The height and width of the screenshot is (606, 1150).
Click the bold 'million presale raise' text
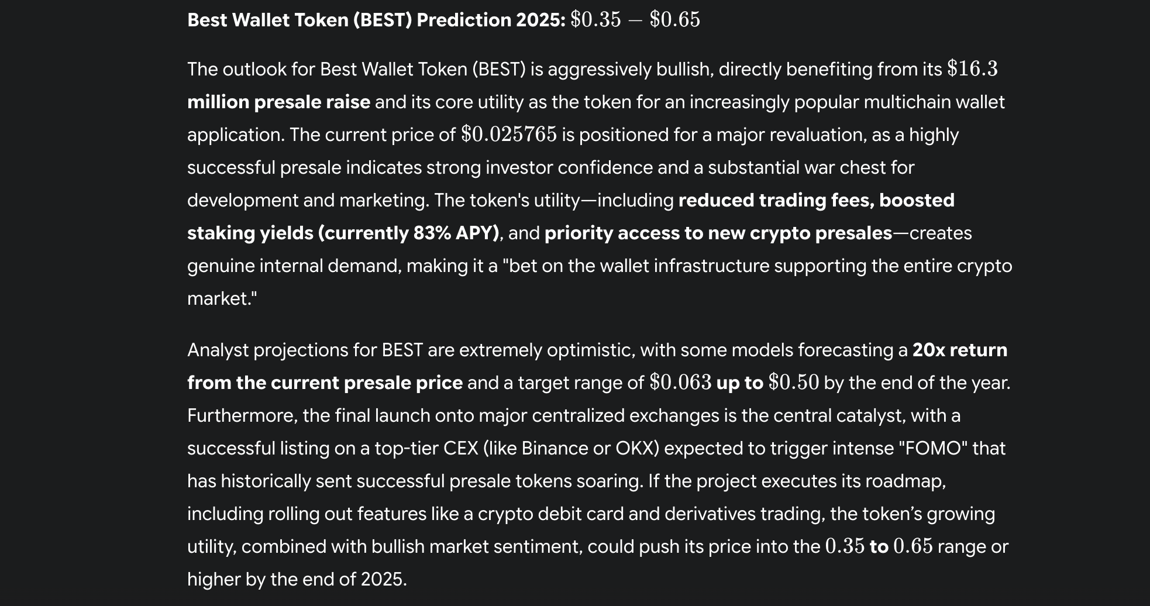click(278, 102)
